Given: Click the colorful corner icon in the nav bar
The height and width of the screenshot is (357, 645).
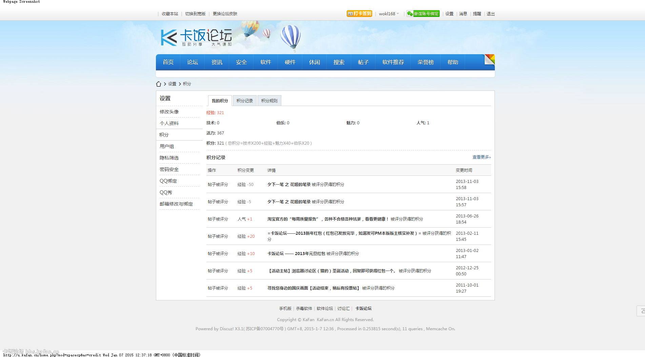Looking at the screenshot, I should (489, 59).
